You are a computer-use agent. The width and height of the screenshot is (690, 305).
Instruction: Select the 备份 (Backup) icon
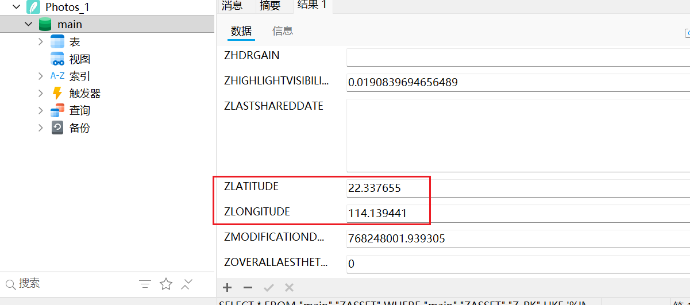[57, 128]
